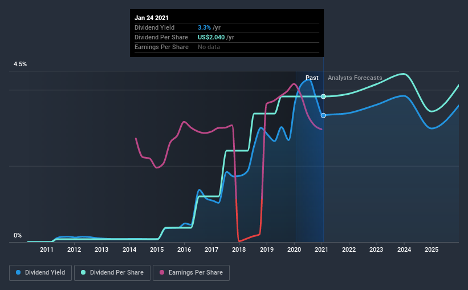Click the 2018 x-axis label

point(239,249)
